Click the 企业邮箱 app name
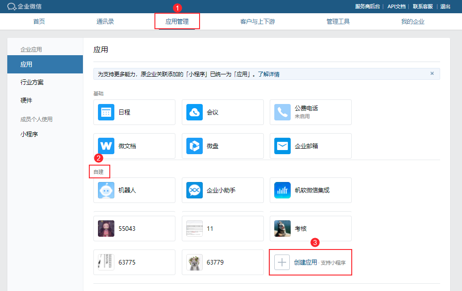Screen dimensions: 462x291 (307, 146)
